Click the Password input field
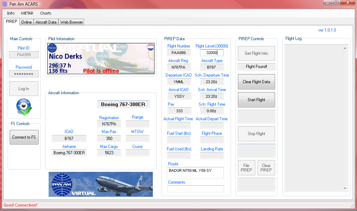Image resolution: width=357 pixels, height=211 pixels. click(x=24, y=74)
